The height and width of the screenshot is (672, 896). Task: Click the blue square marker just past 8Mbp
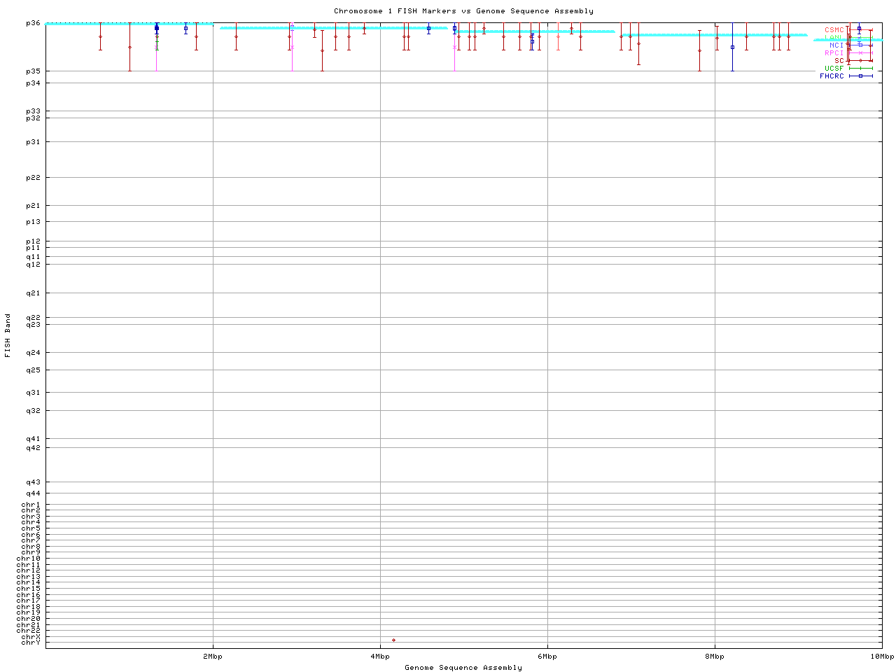click(732, 47)
